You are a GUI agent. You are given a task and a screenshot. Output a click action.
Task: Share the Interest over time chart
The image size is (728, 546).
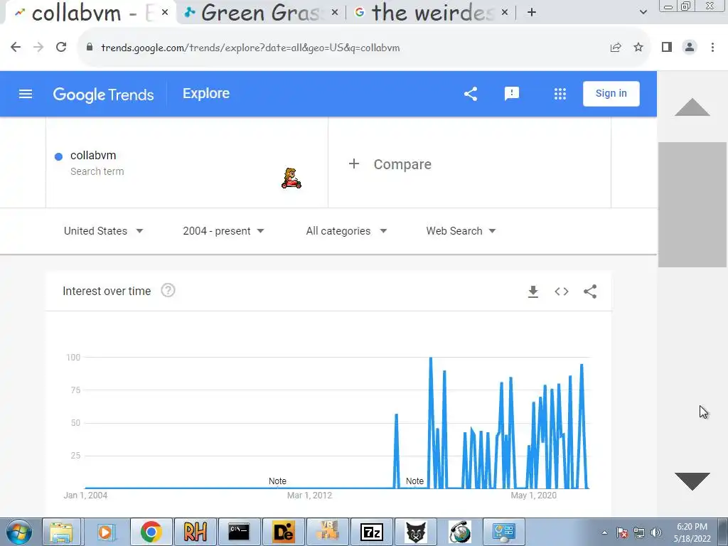(590, 291)
